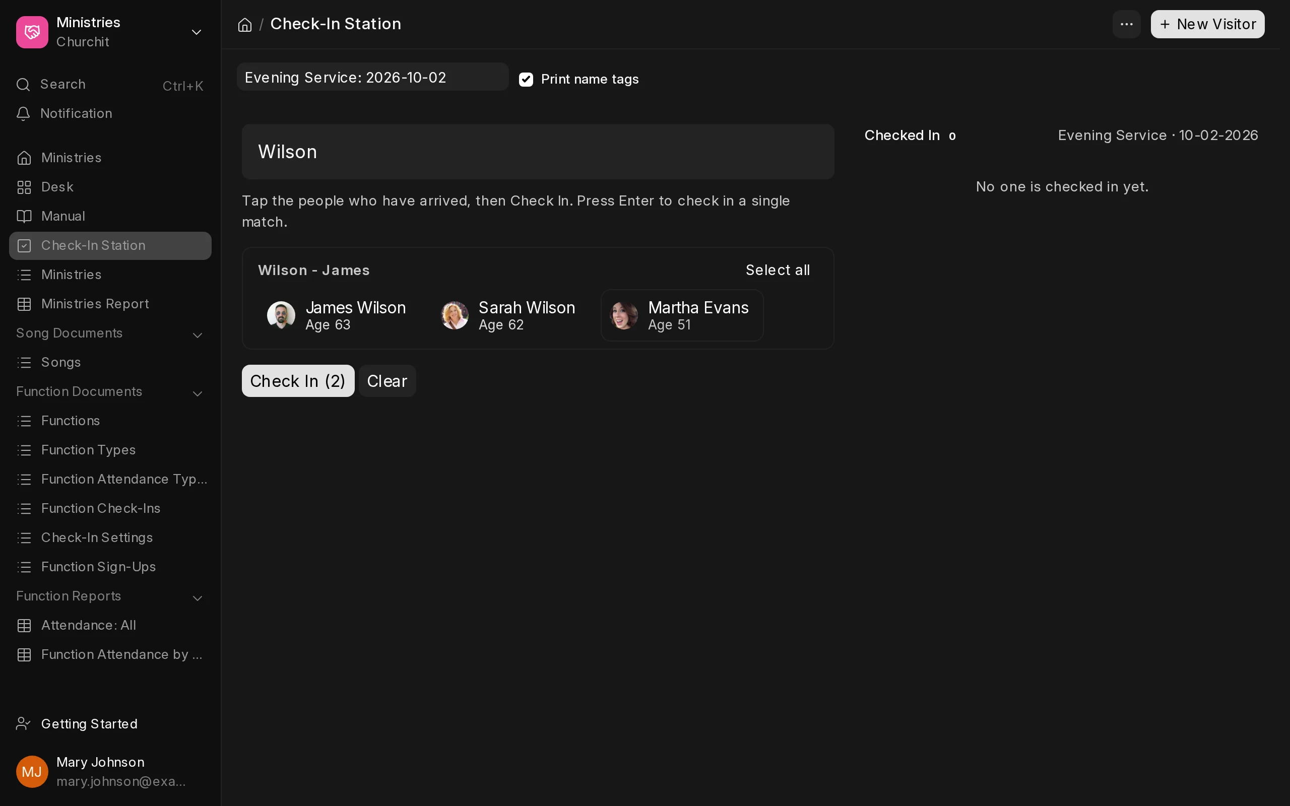Open Attendance: All report icon

point(24,625)
